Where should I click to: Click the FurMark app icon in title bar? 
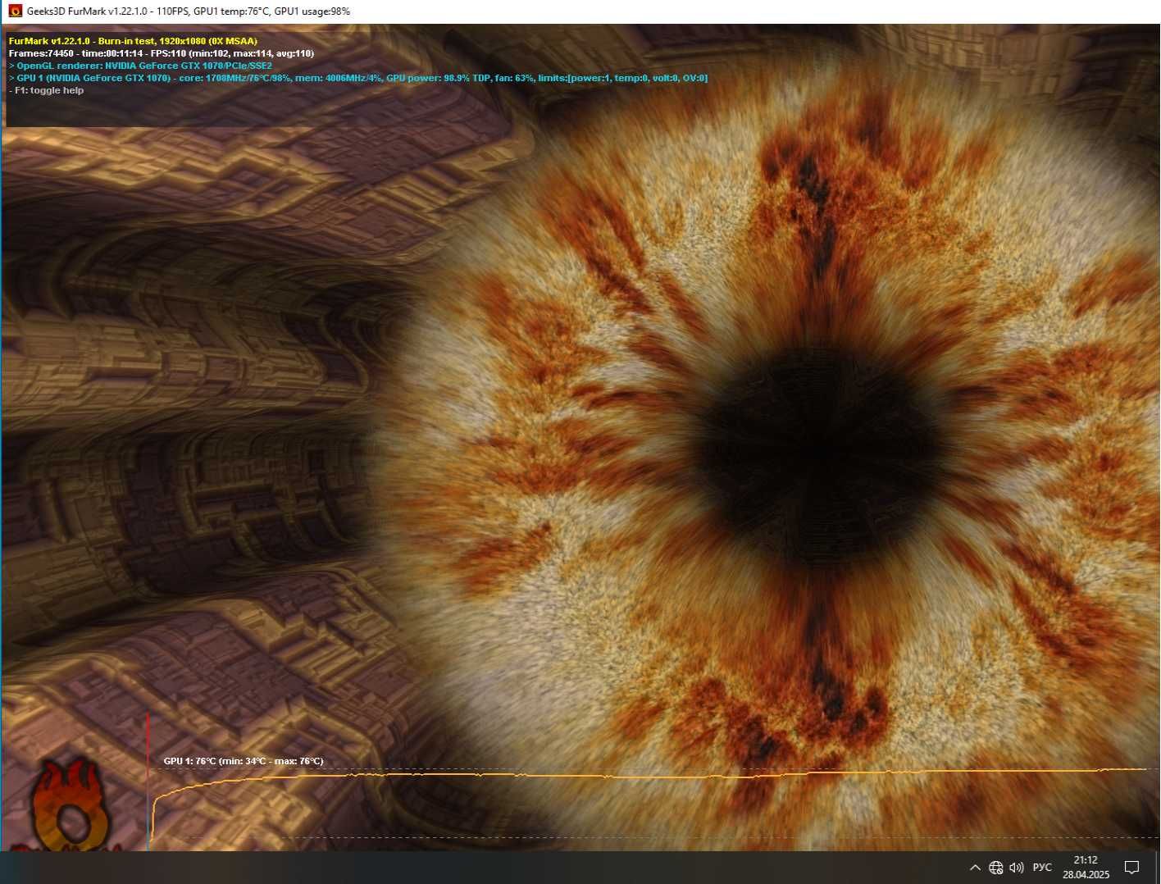(x=15, y=11)
